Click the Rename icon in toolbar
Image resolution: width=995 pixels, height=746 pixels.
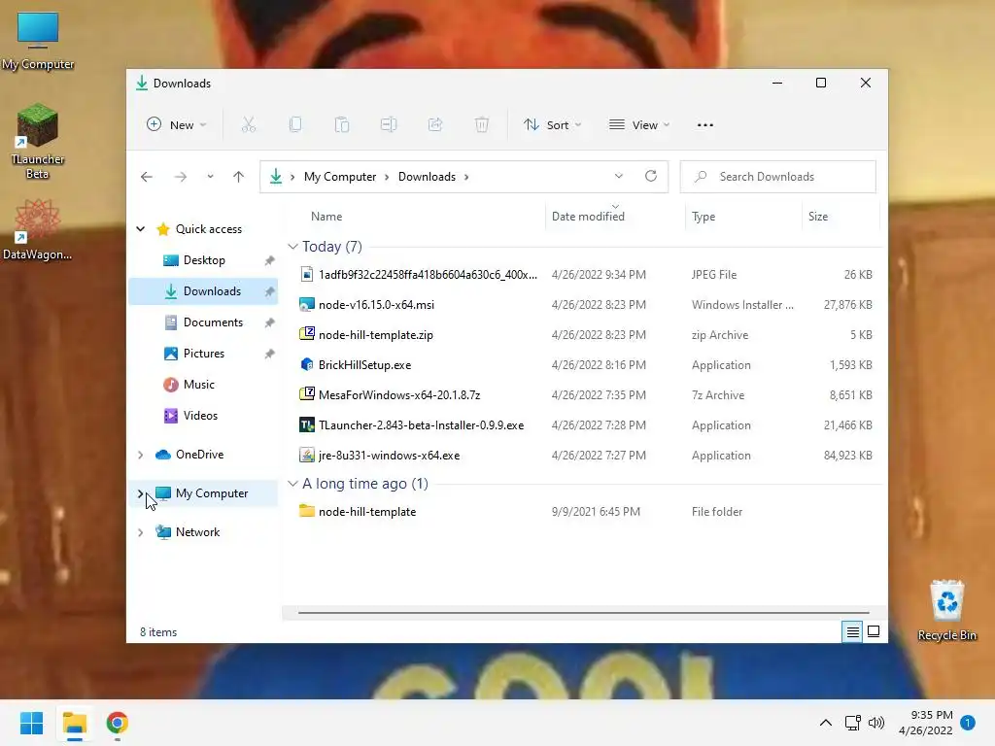click(x=389, y=125)
